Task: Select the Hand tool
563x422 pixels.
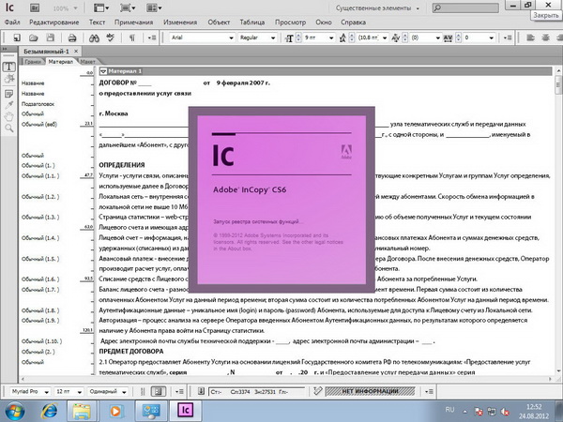Action: click(x=8, y=115)
